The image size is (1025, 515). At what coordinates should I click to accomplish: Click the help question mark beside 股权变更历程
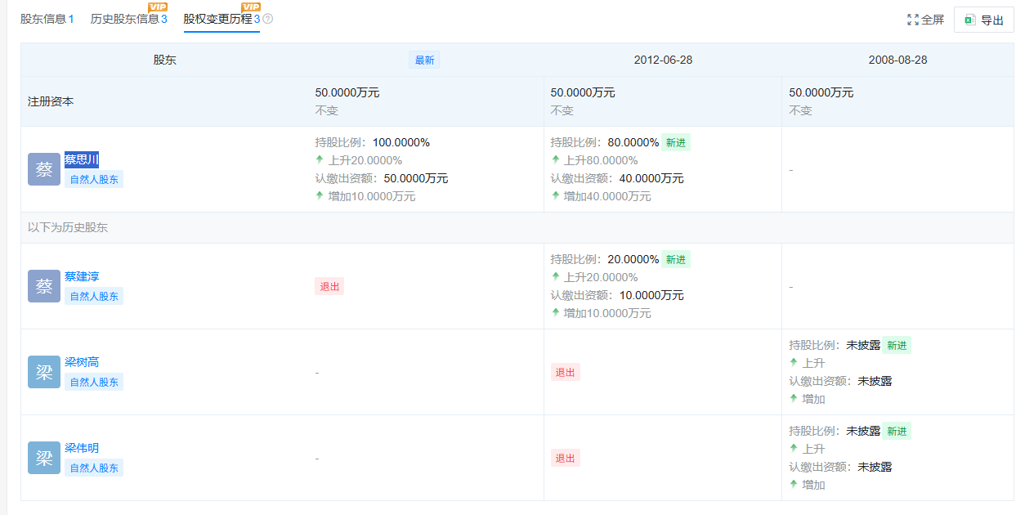267,18
